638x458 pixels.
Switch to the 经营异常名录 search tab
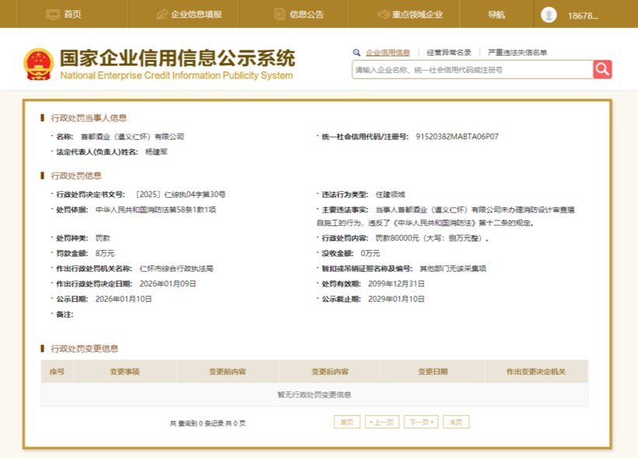pyautogui.click(x=448, y=53)
